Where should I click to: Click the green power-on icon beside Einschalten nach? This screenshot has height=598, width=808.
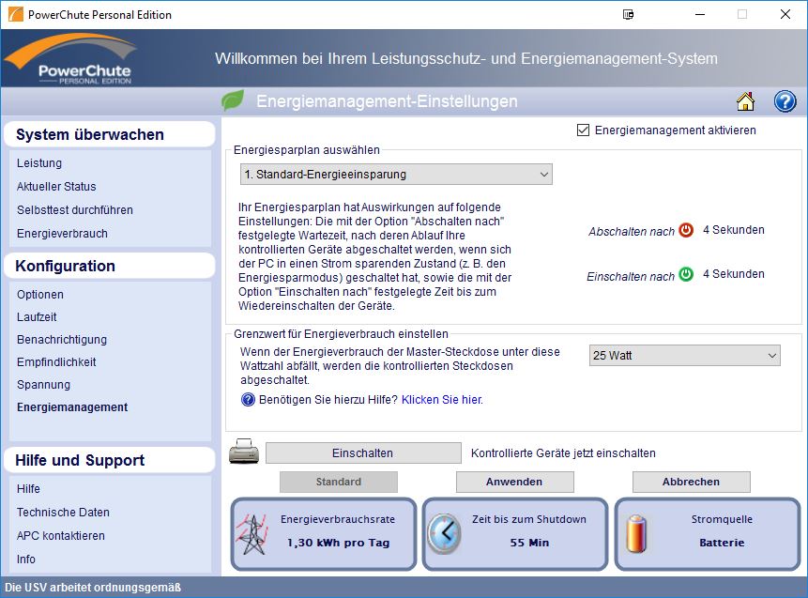point(686,274)
